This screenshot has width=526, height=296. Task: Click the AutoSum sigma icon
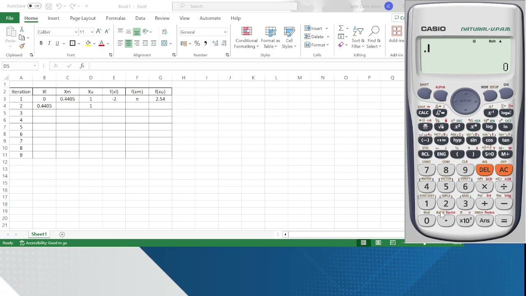pos(341,28)
